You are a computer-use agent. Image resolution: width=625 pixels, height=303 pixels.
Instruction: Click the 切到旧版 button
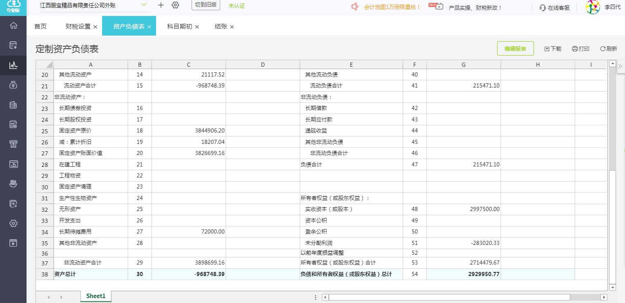[206, 5]
